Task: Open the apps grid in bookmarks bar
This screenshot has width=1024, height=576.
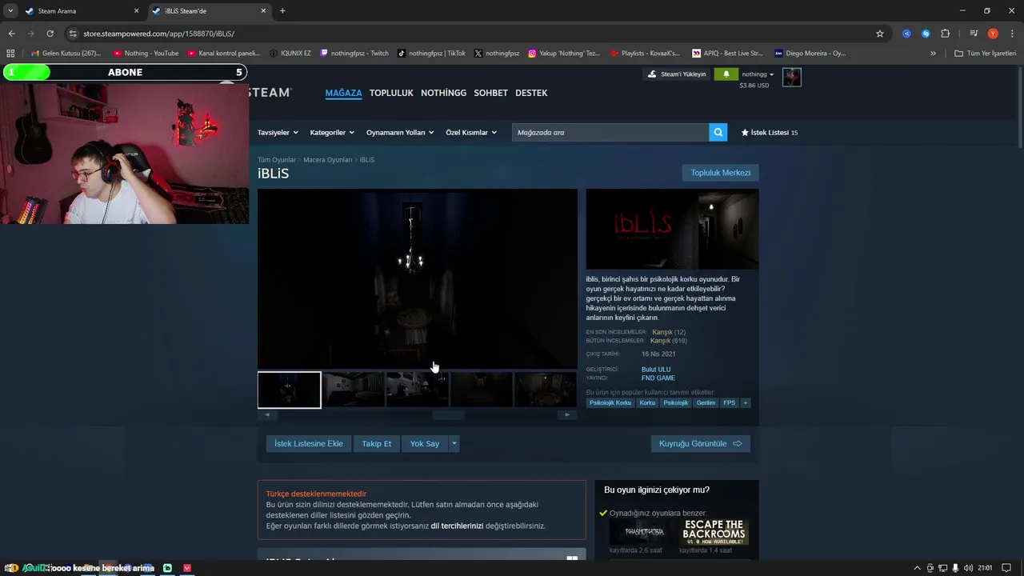Action: coord(10,54)
